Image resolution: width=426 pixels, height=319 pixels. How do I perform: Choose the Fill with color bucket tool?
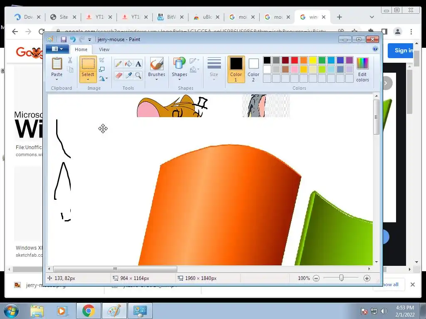pos(128,64)
